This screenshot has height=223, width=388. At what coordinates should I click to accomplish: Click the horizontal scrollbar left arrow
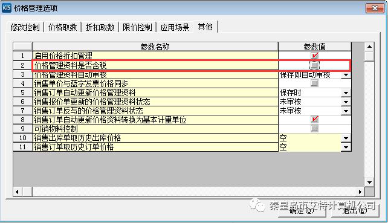click(18, 192)
